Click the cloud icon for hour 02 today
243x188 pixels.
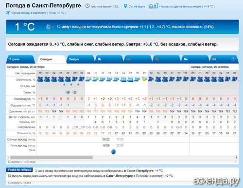coord(40,79)
